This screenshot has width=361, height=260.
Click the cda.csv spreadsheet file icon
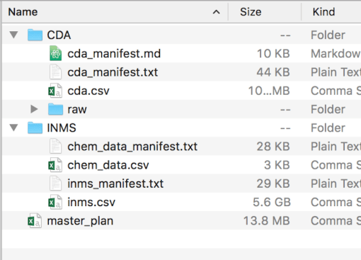point(55,91)
